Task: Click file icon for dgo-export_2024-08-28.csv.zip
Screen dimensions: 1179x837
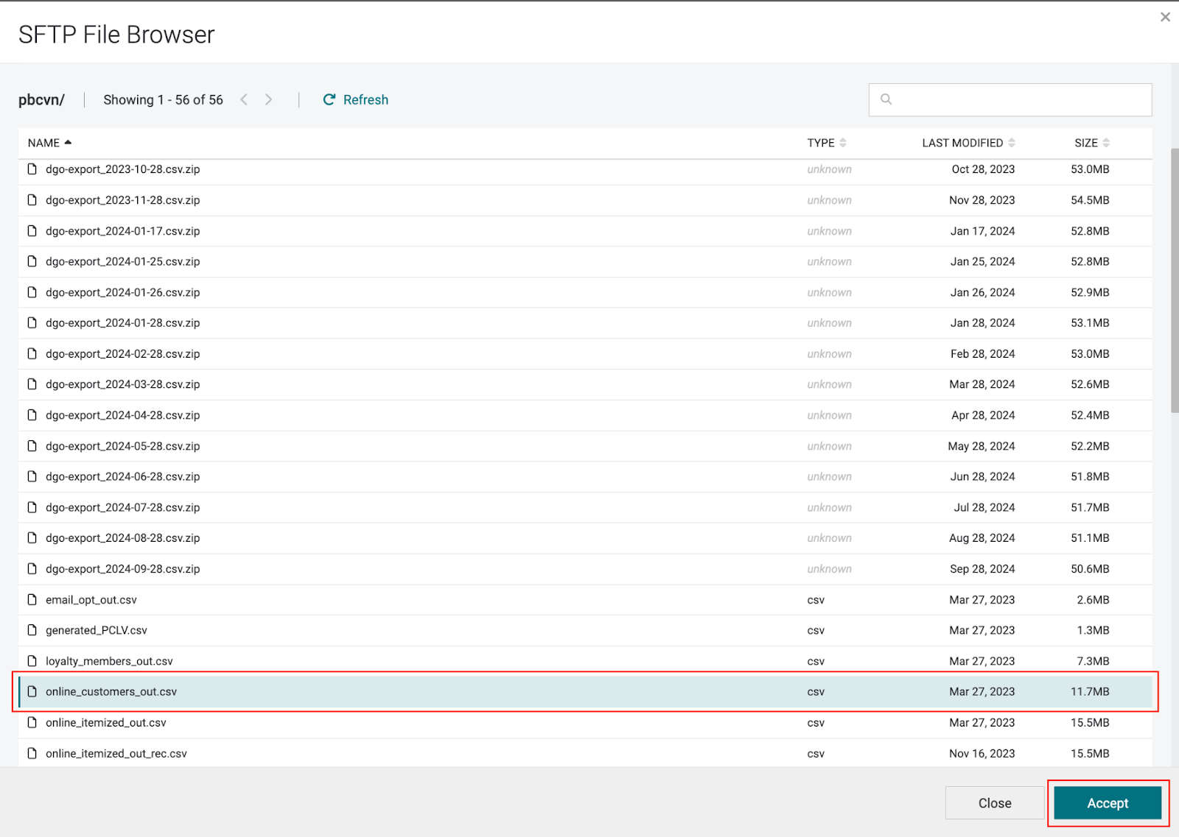Action: click(32, 538)
